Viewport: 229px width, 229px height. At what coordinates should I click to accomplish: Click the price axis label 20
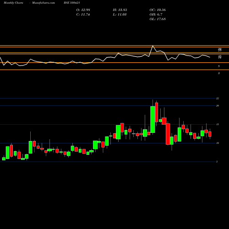pos(218,106)
